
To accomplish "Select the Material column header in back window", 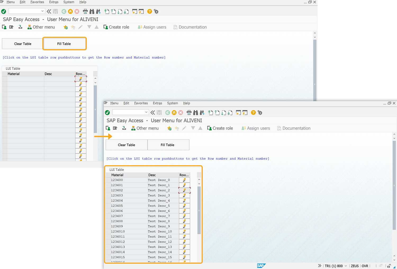I will pos(25,74).
